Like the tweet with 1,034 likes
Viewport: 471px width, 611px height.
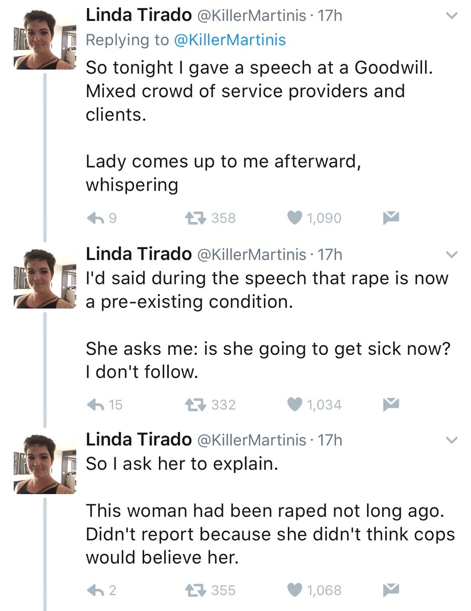tap(295, 405)
